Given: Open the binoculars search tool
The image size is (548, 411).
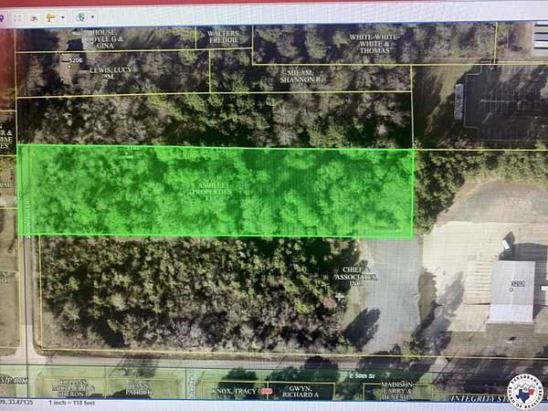Looking at the screenshot, I should [33, 16].
